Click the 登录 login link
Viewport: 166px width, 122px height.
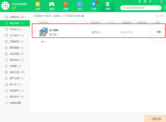[14, 8]
